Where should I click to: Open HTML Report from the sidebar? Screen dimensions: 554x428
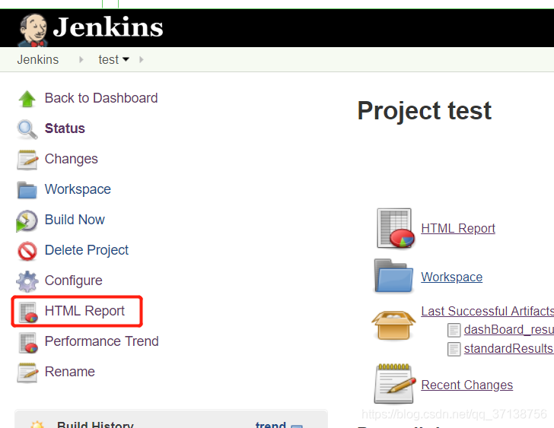pyautogui.click(x=84, y=311)
